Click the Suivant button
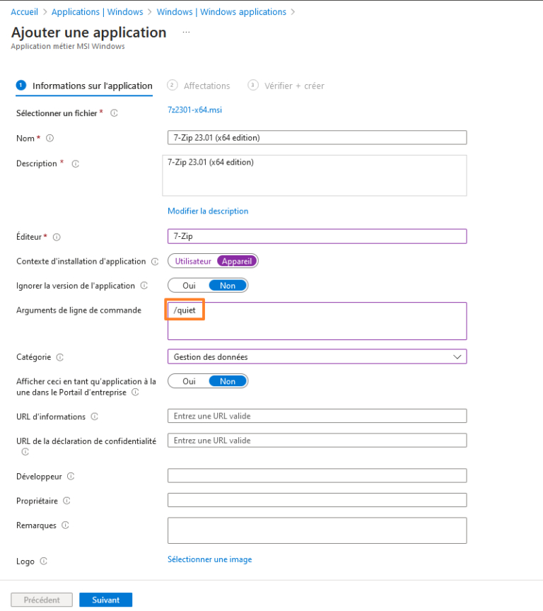 click(x=105, y=599)
